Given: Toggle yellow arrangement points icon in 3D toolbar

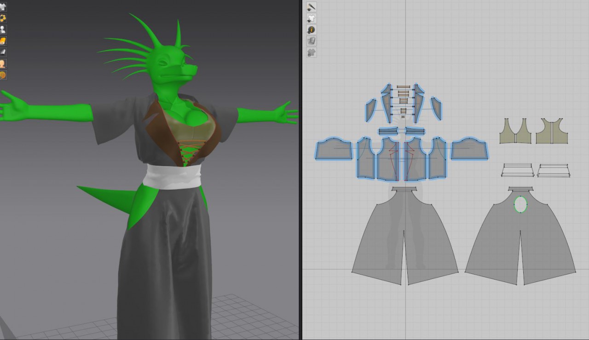Looking at the screenshot, I should [3, 18].
